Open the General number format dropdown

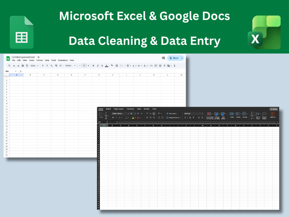(193, 113)
